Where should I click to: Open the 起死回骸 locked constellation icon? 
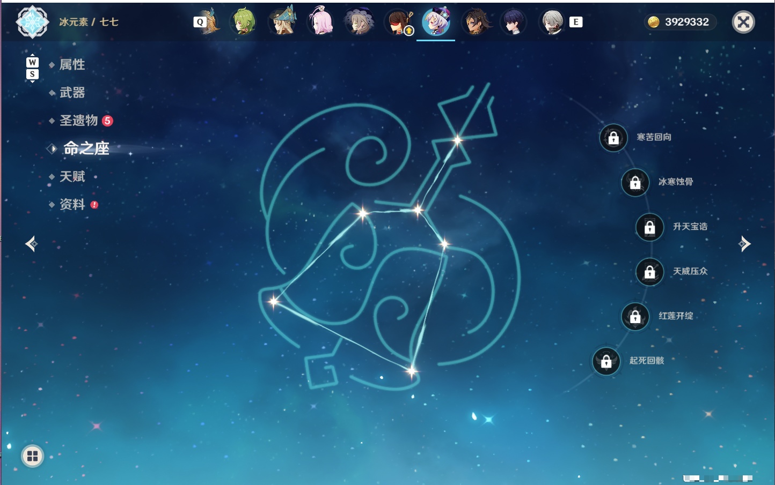click(x=606, y=361)
